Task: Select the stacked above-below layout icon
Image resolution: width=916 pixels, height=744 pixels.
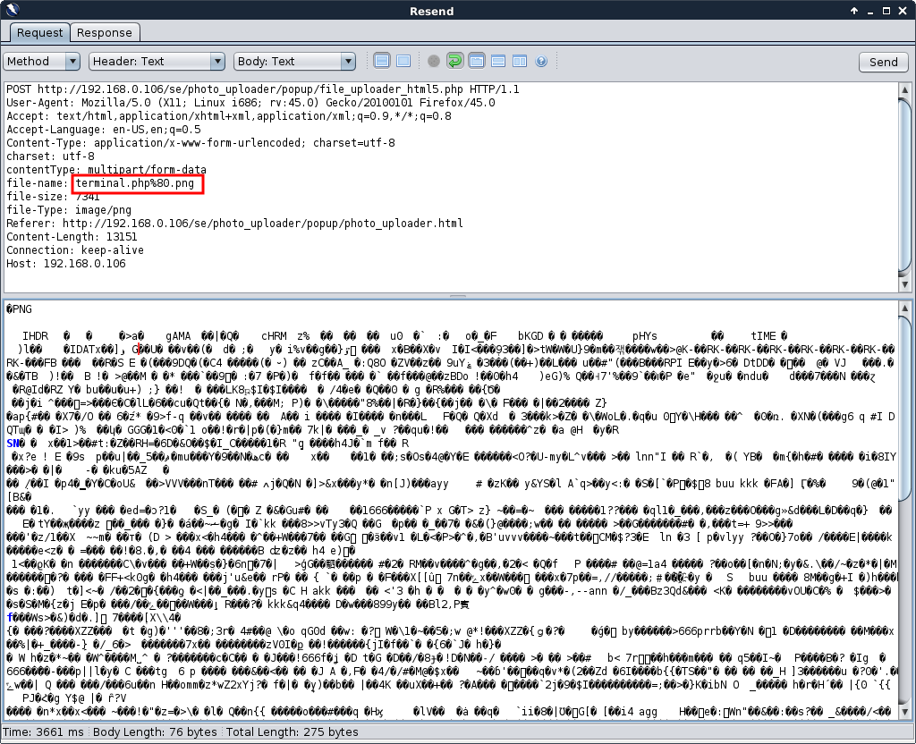Action: 498,61
